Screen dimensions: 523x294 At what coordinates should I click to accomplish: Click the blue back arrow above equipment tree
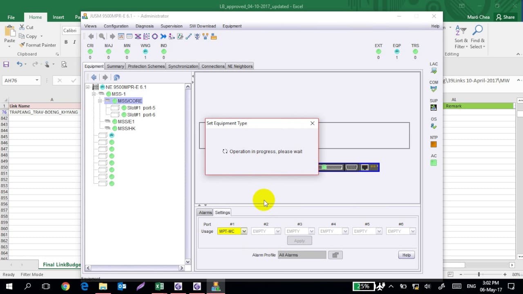94,77
